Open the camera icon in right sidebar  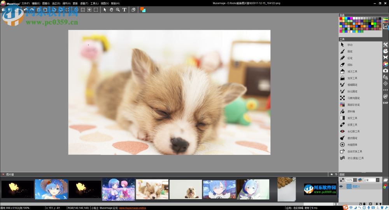click(385, 70)
